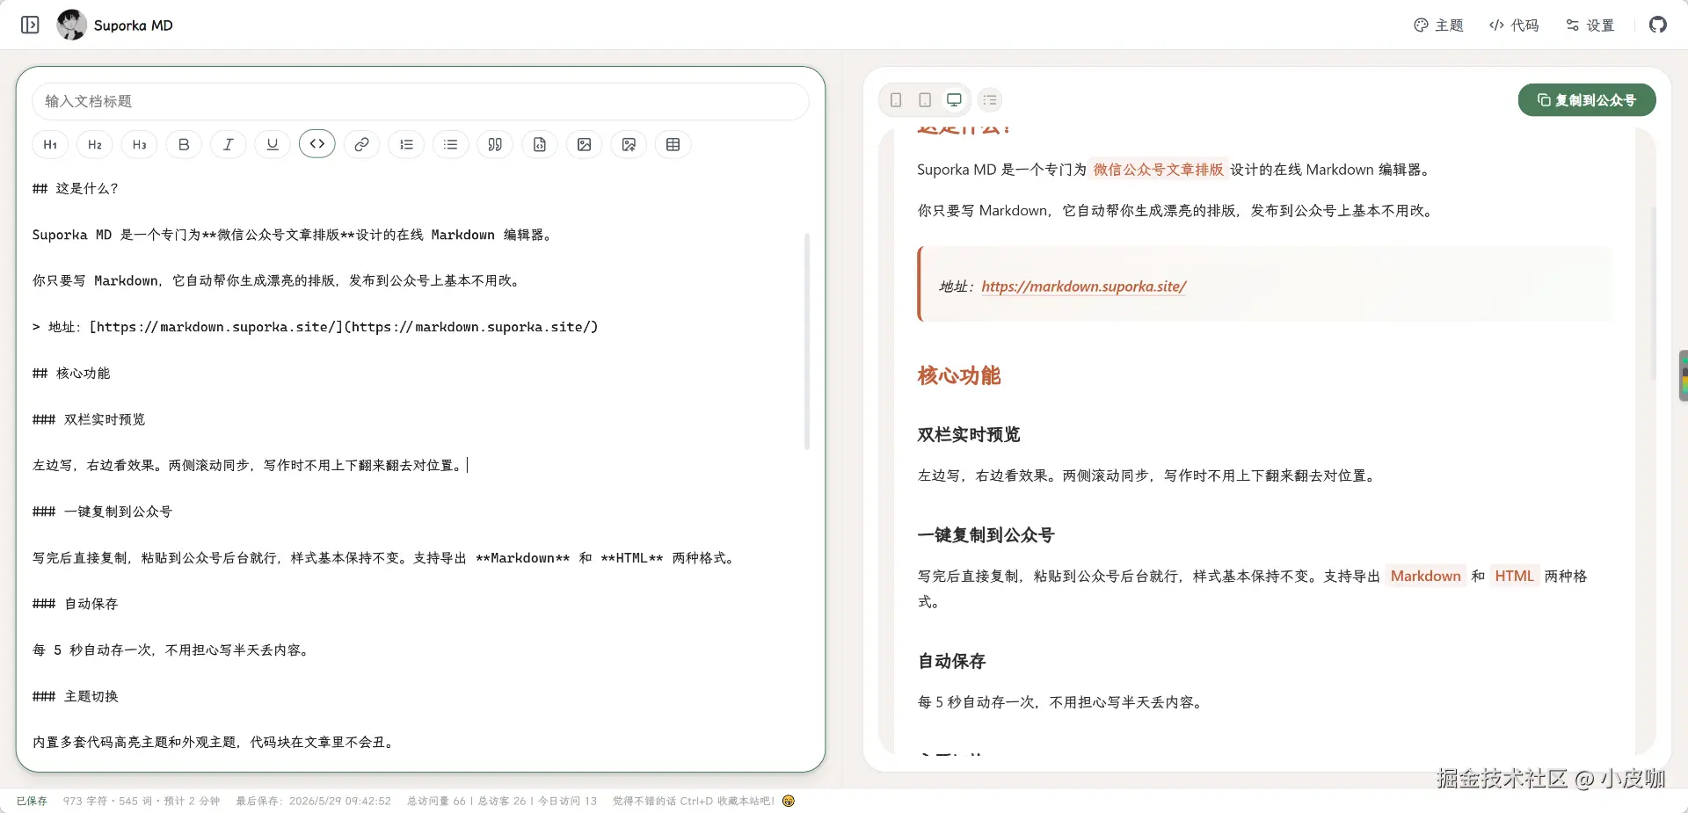Click the '## 核心功能' line in editor
The height and width of the screenshot is (813, 1688).
(x=72, y=373)
